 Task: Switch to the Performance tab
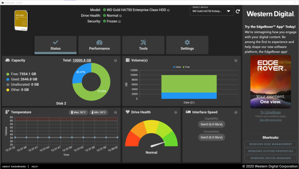click(100, 45)
